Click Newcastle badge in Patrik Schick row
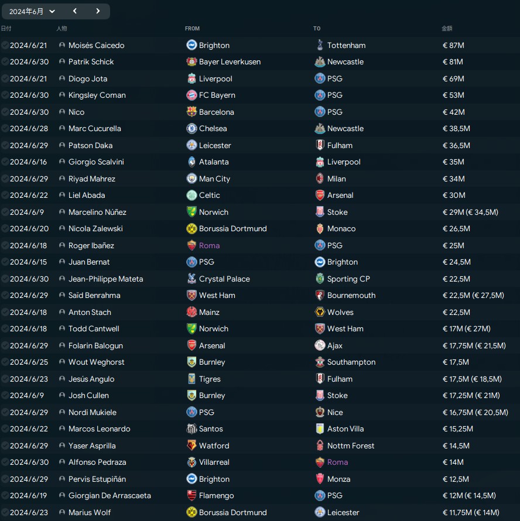Screen dimensions: 520x521 320,61
